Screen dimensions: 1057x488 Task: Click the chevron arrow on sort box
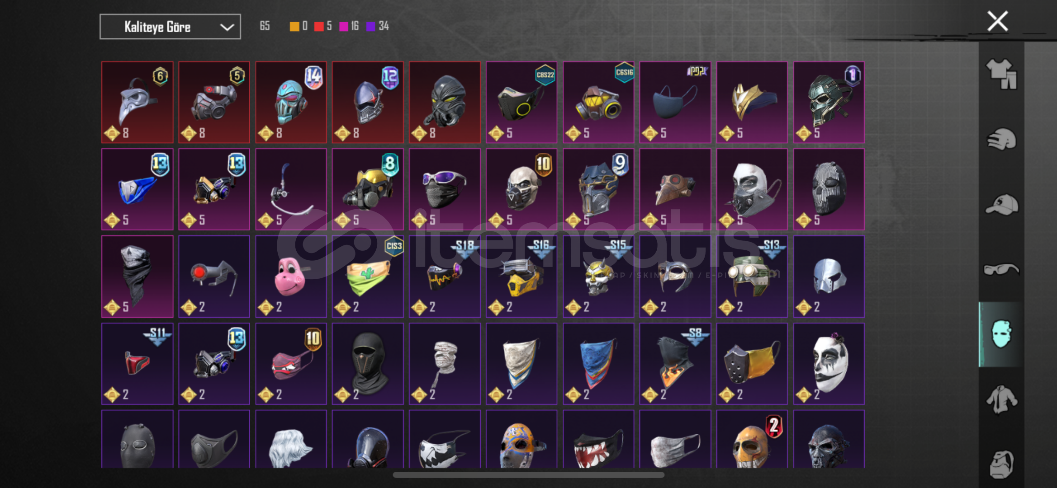[x=227, y=27]
